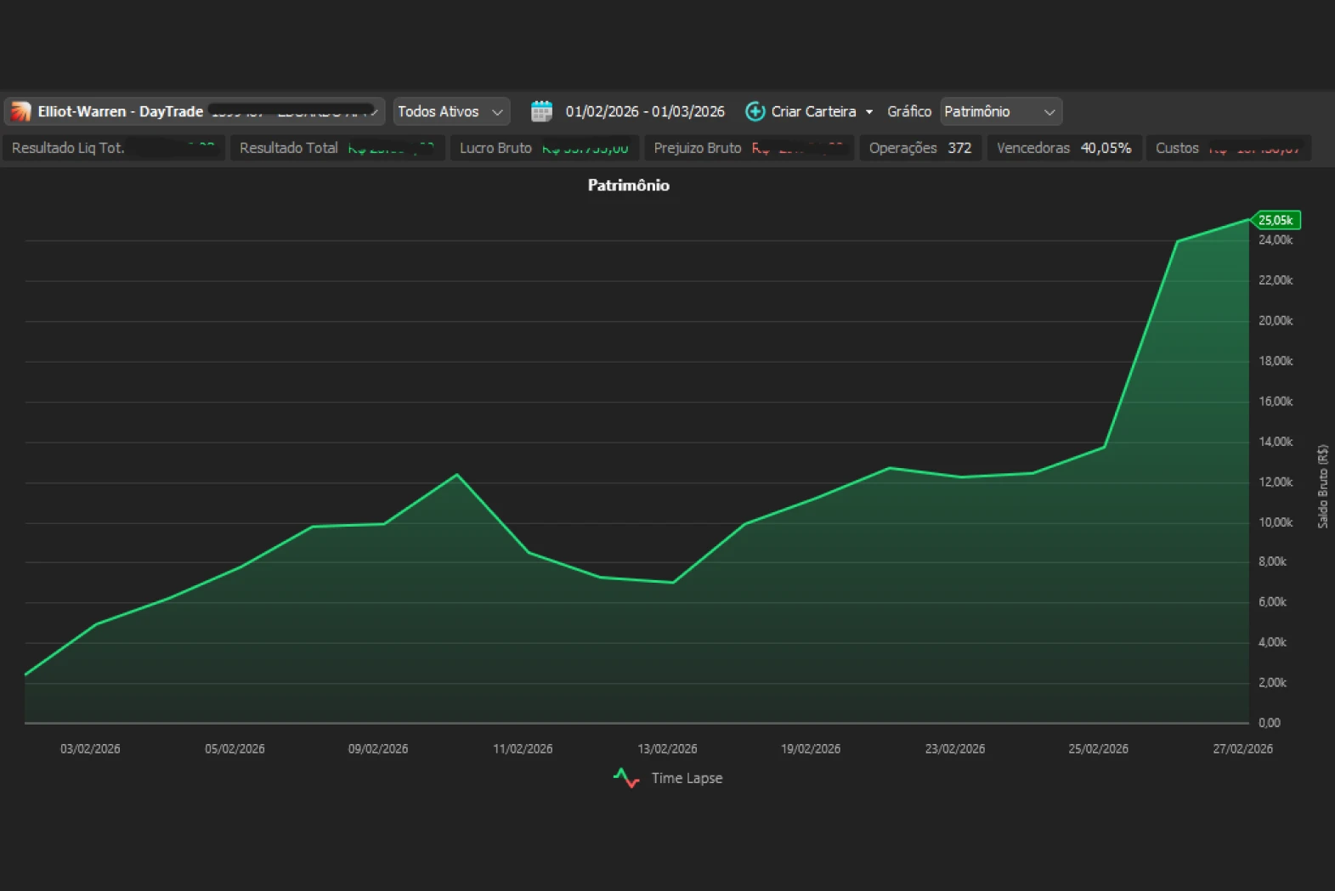Open the calendar date picker icon

[x=541, y=111]
